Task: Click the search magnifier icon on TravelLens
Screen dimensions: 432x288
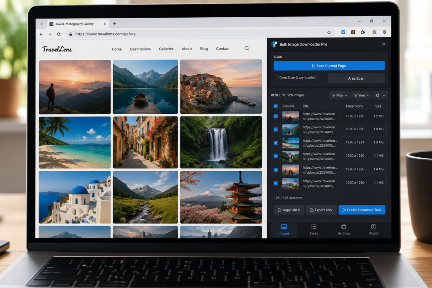Action: pos(246,48)
